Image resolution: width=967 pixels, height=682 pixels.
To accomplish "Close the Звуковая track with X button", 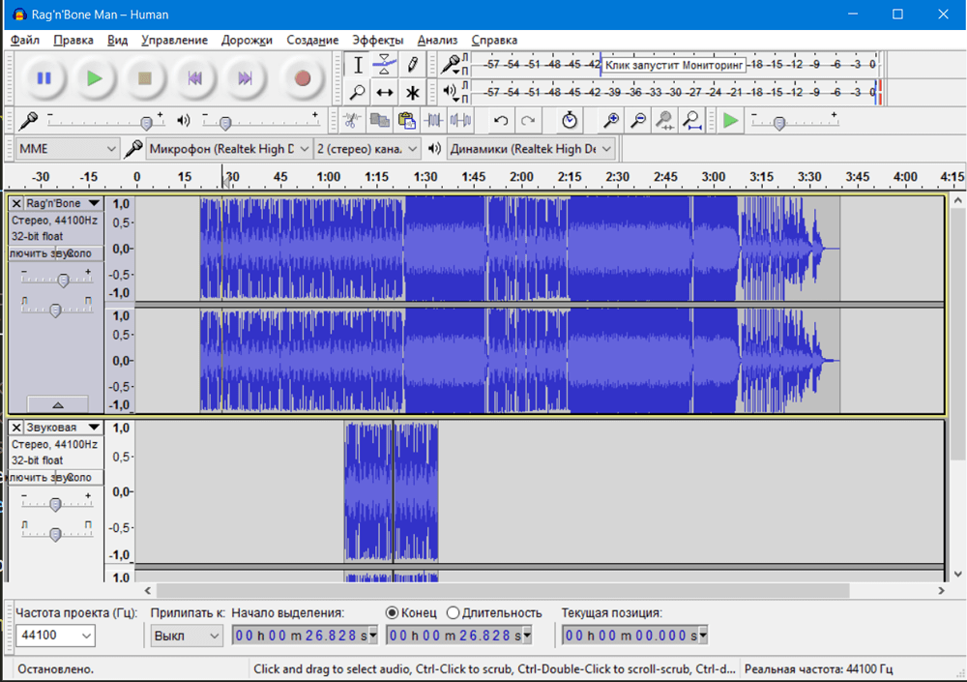I will click(x=16, y=427).
